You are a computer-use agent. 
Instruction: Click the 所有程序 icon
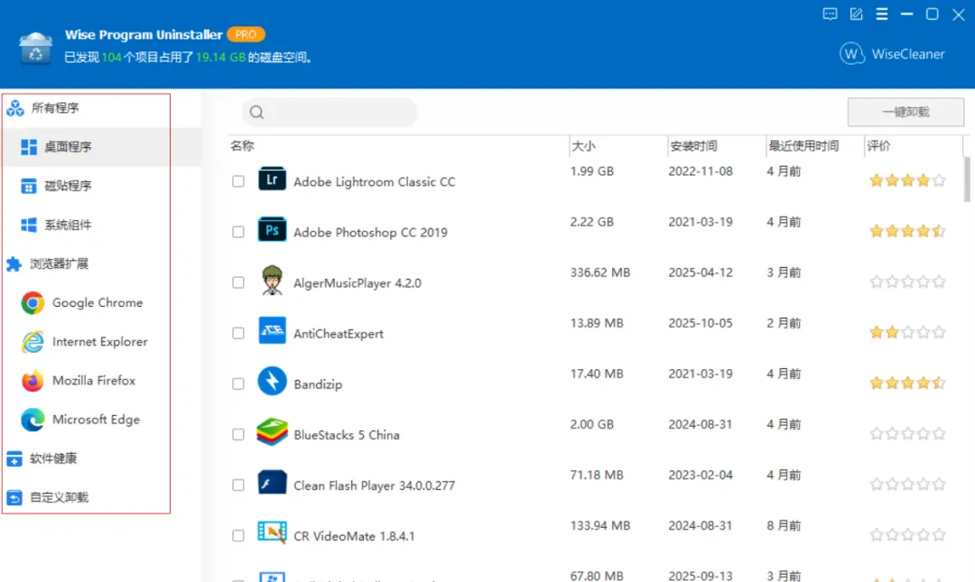click(15, 108)
